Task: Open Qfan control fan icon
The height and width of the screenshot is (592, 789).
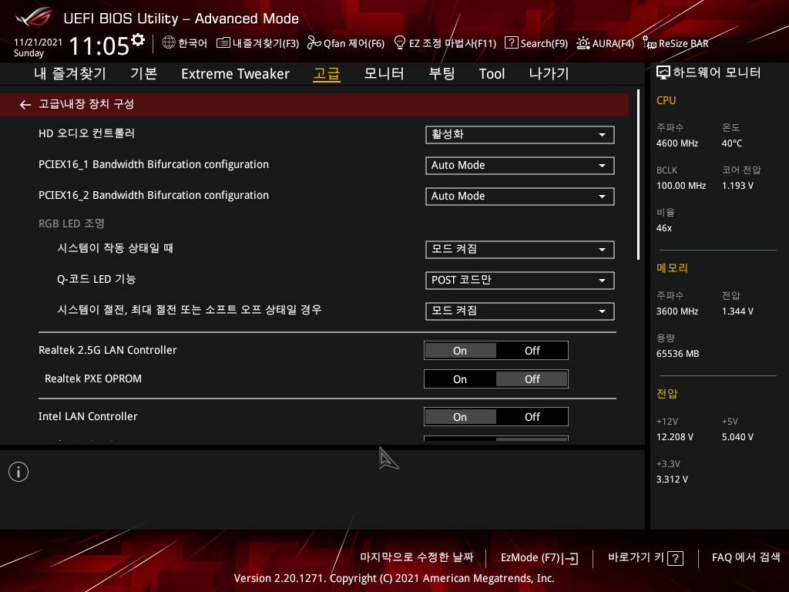Action: click(314, 43)
